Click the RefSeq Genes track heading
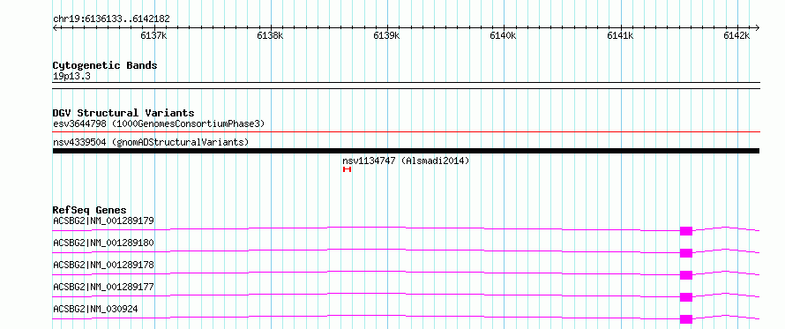Screen dimensions: 785x329 click(90, 210)
